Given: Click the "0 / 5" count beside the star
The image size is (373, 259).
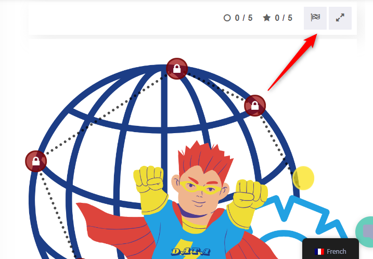Looking at the screenshot, I should tap(284, 18).
